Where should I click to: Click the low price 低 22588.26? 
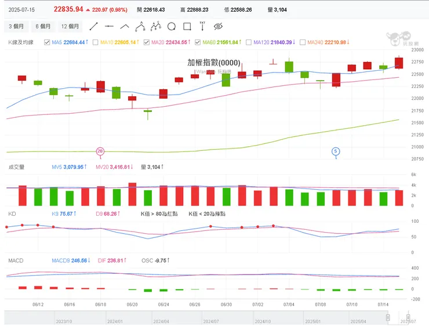coord(238,10)
